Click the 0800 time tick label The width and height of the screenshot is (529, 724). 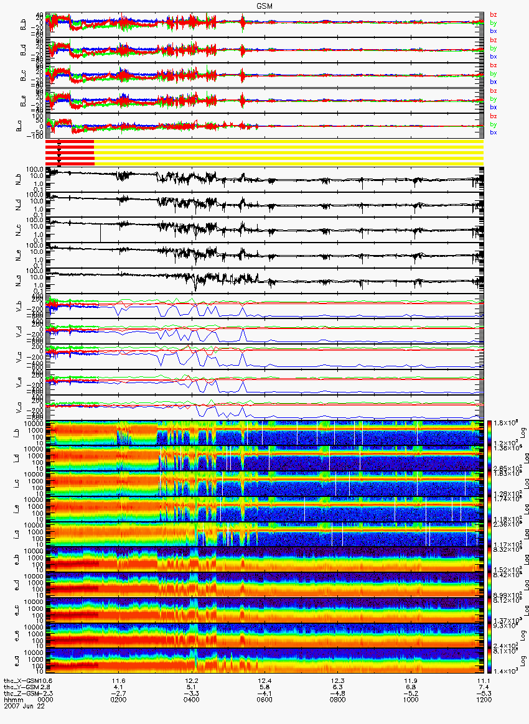click(338, 700)
